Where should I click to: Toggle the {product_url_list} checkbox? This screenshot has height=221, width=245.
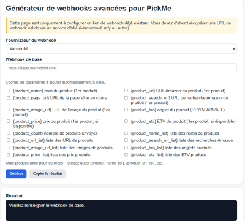[x=9, y=140]
